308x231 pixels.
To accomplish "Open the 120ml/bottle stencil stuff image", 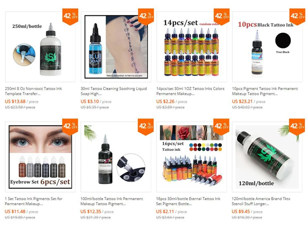I will pos(267,157).
